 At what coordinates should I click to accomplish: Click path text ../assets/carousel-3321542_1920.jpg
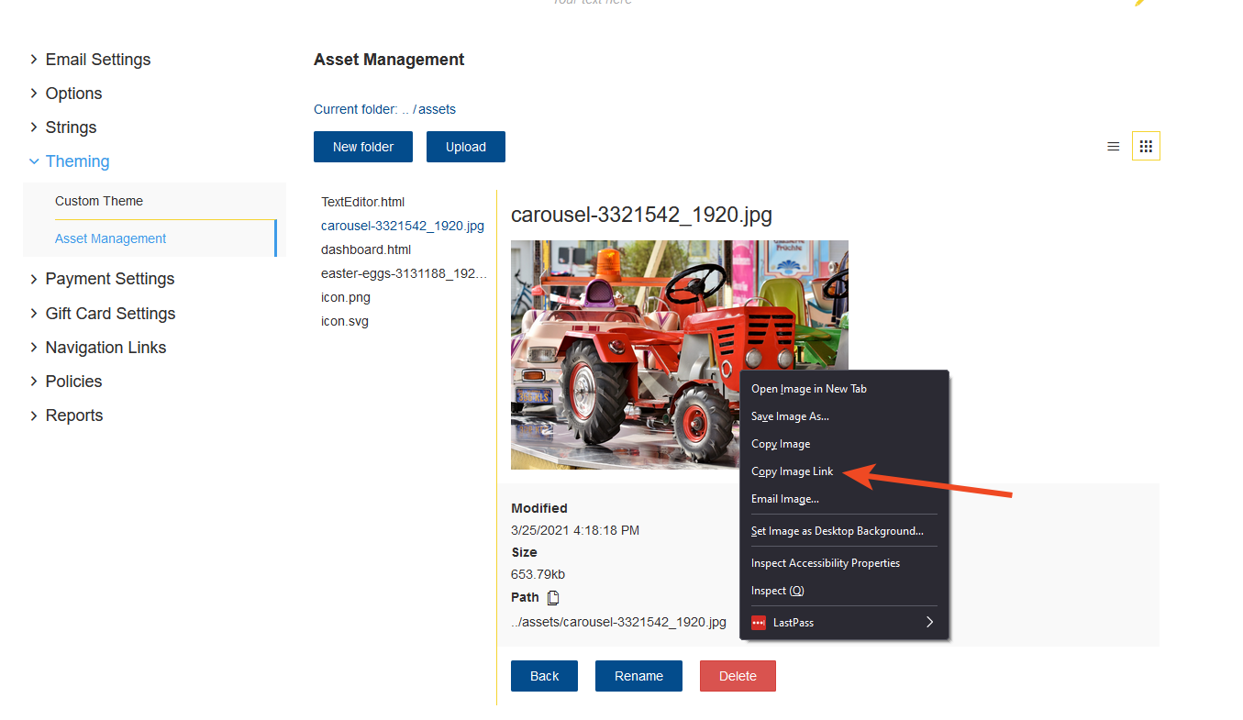click(618, 622)
